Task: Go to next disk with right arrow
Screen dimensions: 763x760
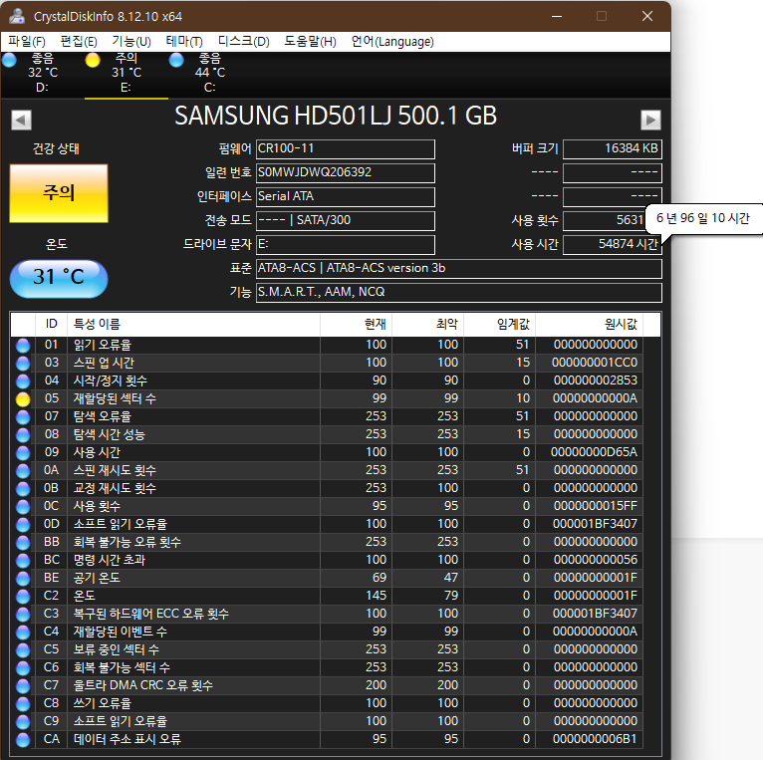Action: [650, 120]
